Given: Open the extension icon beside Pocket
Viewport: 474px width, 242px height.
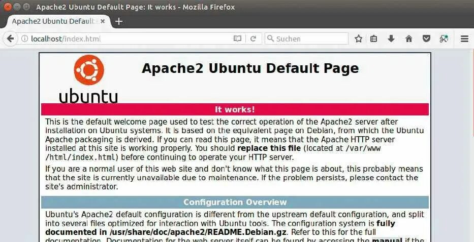Looking at the screenshot, I should click(x=444, y=38).
